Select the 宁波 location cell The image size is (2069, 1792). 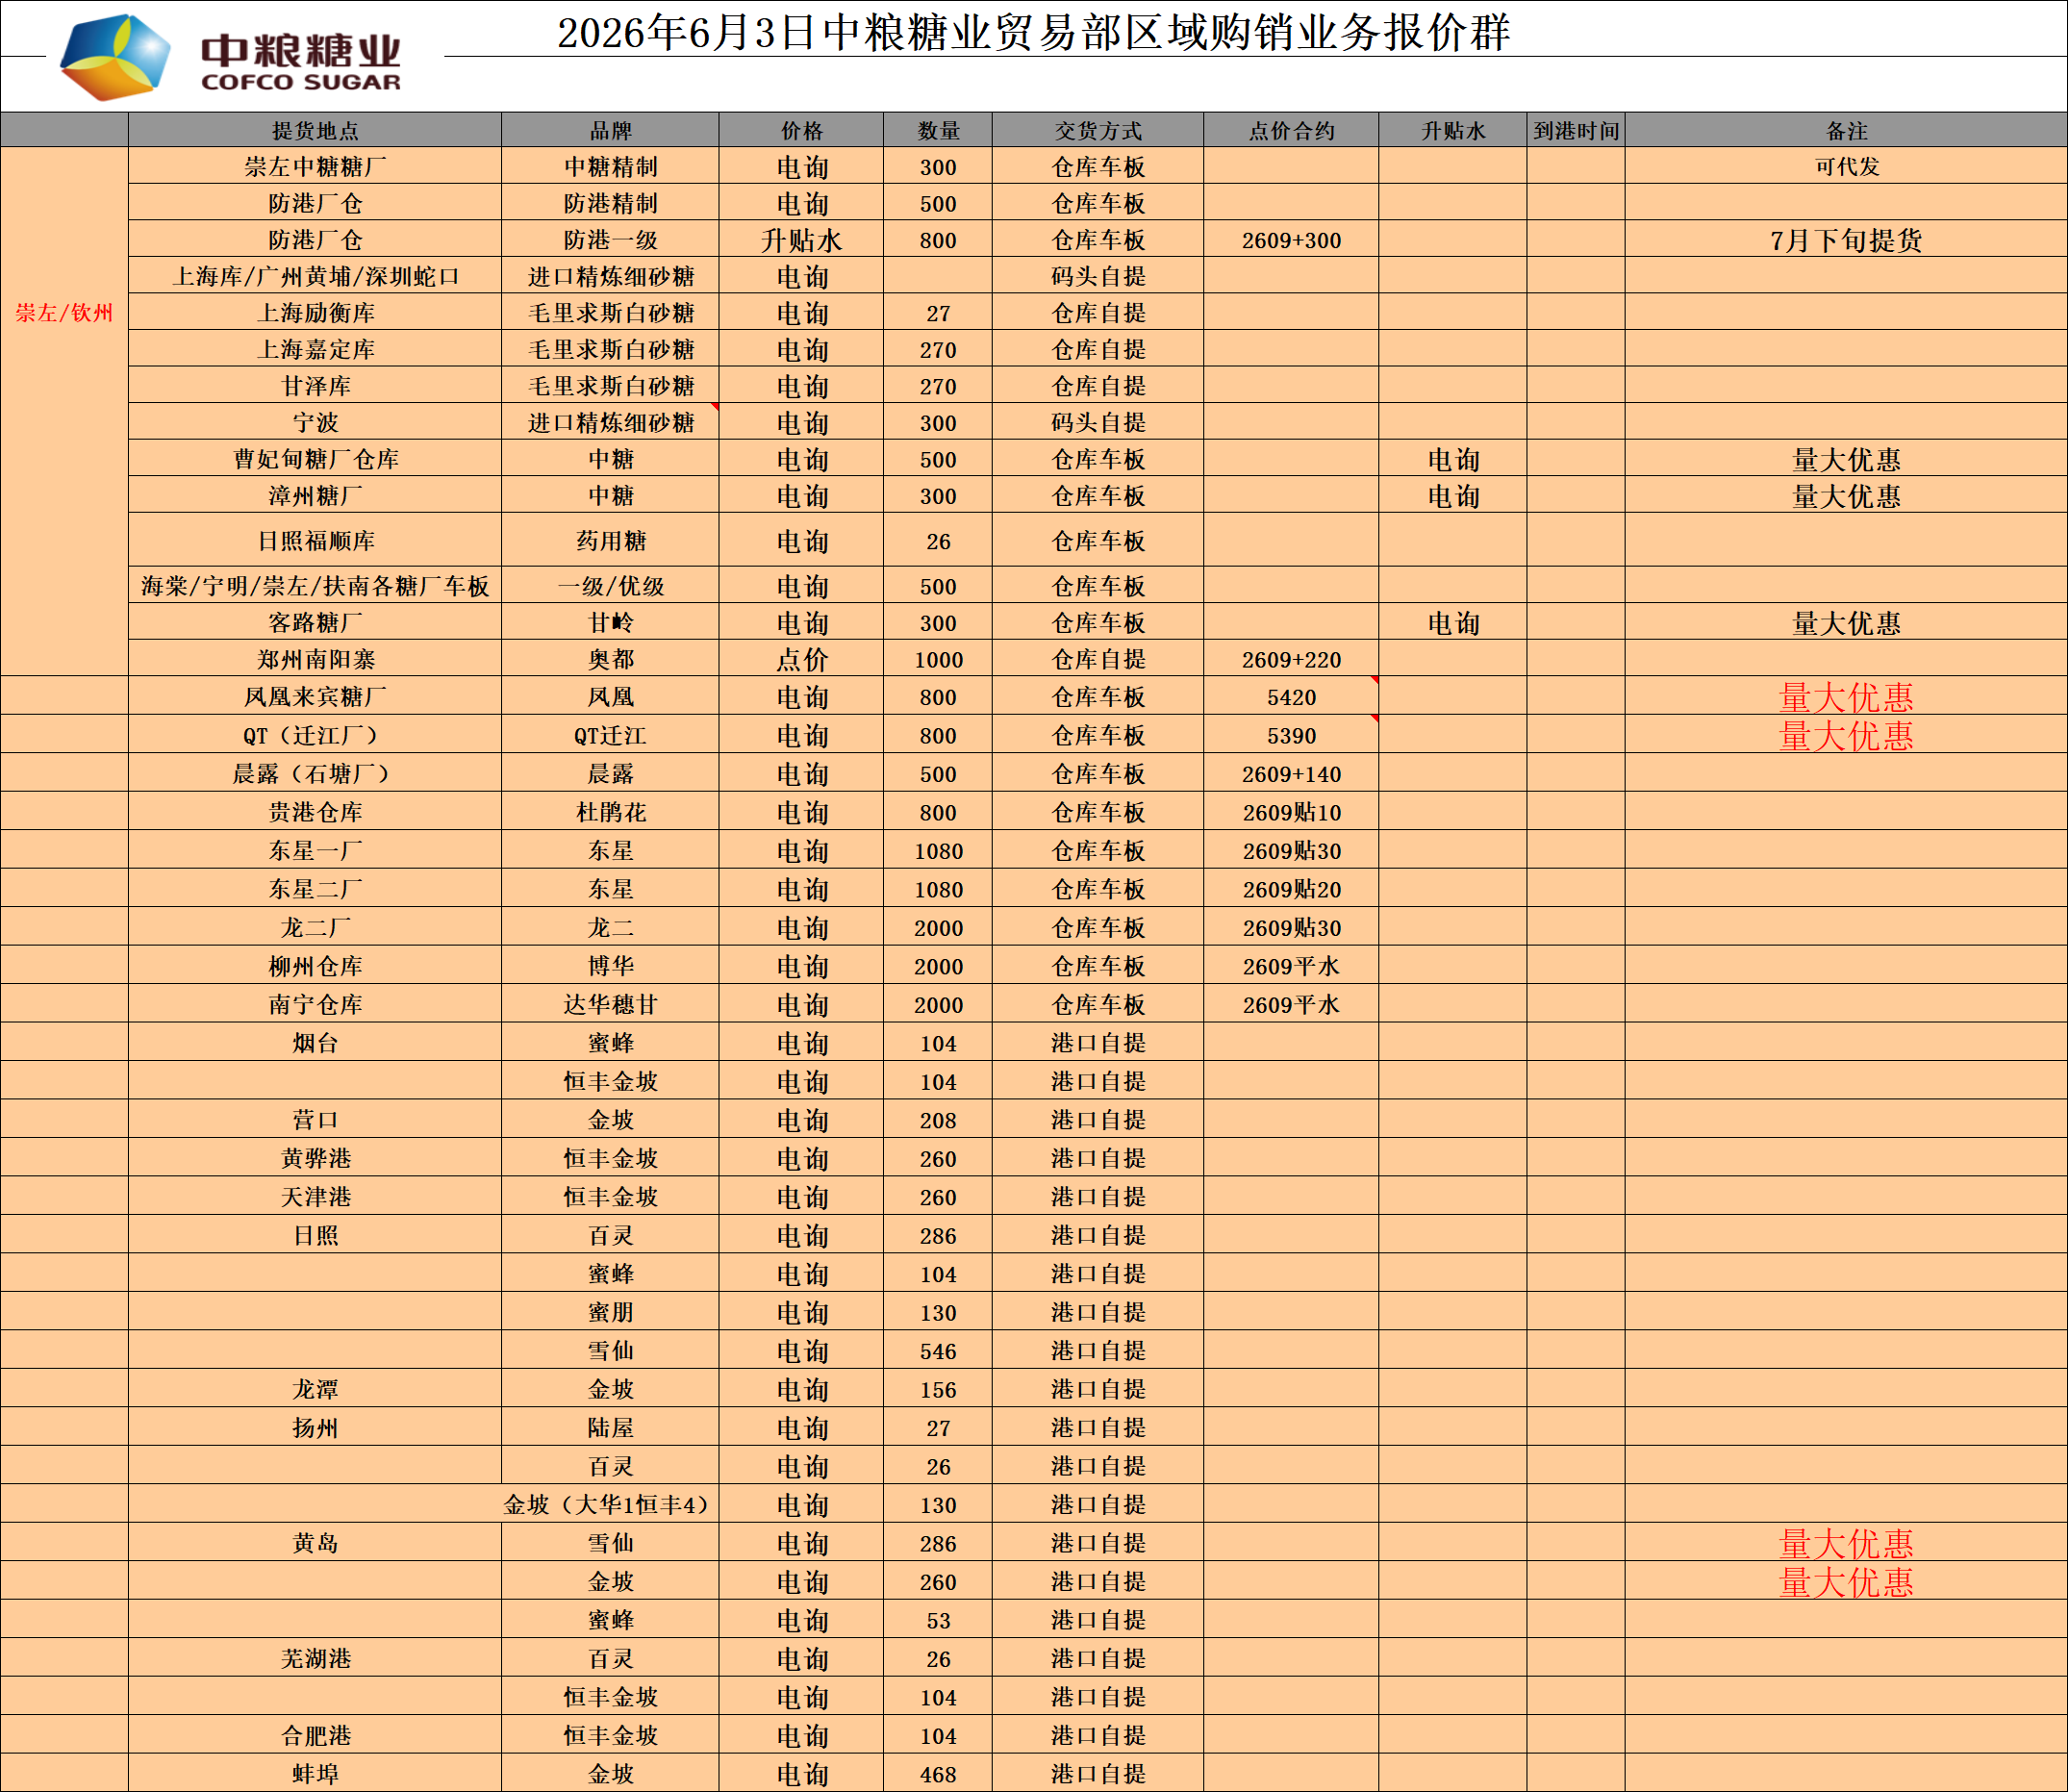(x=315, y=423)
